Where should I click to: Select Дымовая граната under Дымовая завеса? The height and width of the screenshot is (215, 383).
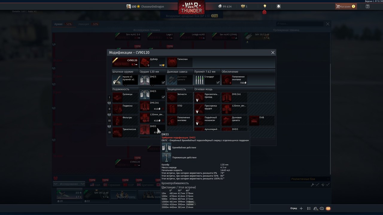pyautogui.click(x=180, y=80)
